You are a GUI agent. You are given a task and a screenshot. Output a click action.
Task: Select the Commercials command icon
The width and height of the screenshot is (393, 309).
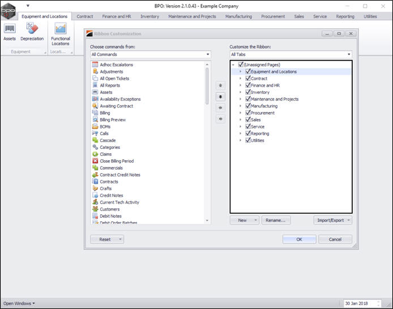pyautogui.click(x=95, y=168)
